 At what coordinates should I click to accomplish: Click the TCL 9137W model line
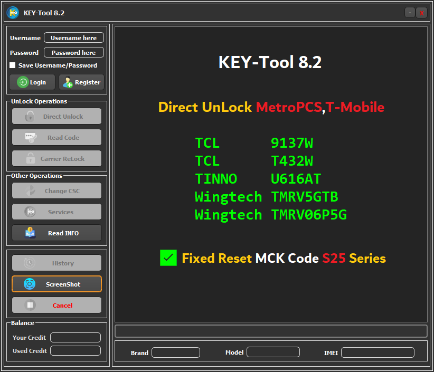(x=254, y=142)
